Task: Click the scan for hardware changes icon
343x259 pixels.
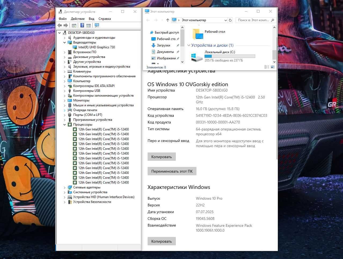Action: [97, 25]
